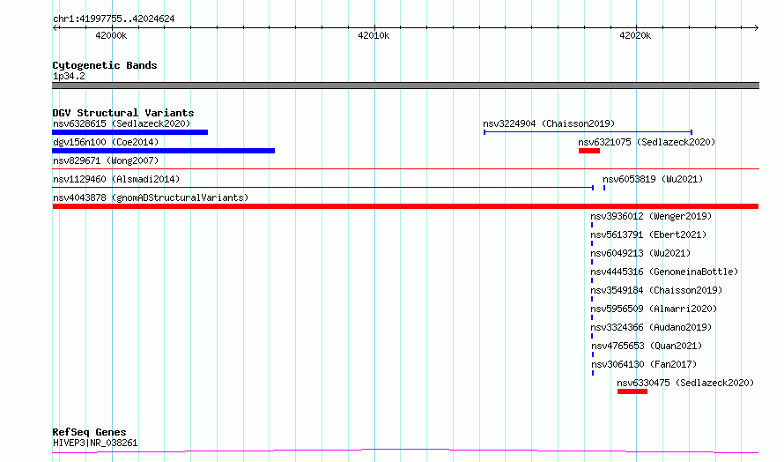
Task: Open nsv4445316 (GenomeinaBottle) variant
Action: (x=664, y=272)
